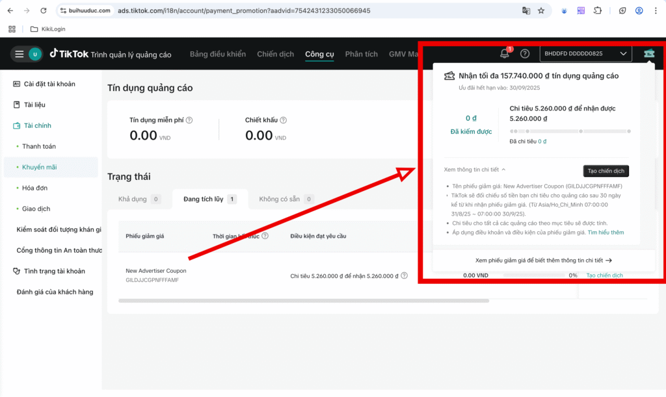
Task: Open the Tìm hiểu thêm link
Action: [606, 233]
